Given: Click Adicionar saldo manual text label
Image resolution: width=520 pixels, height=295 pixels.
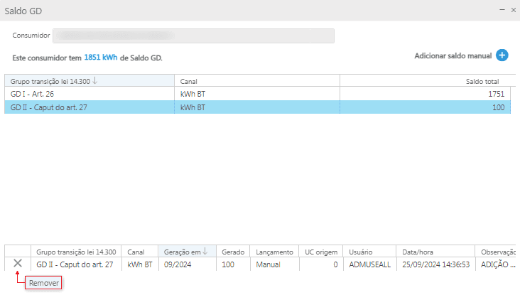Looking at the screenshot, I should (453, 55).
